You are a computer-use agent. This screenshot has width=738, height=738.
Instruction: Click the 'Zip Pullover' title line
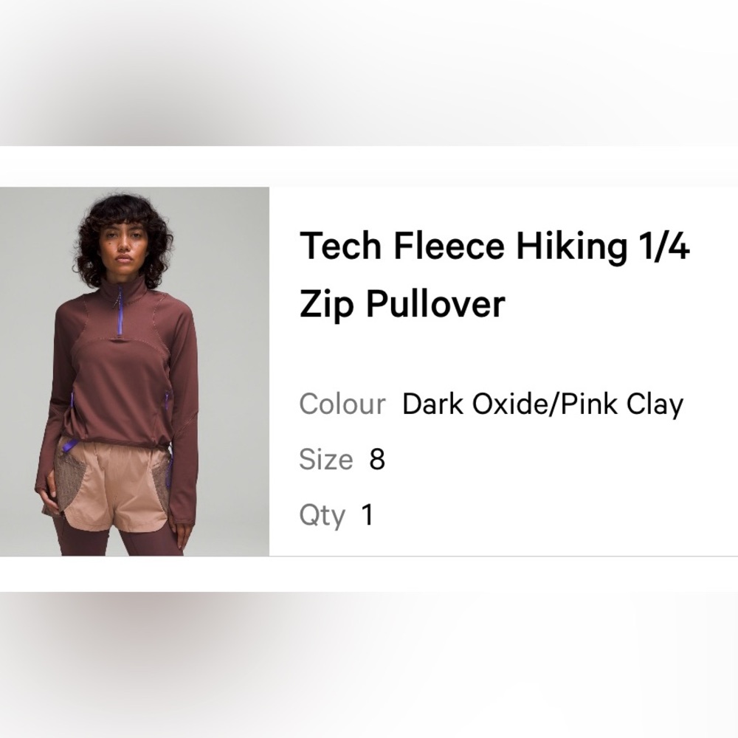click(x=401, y=303)
